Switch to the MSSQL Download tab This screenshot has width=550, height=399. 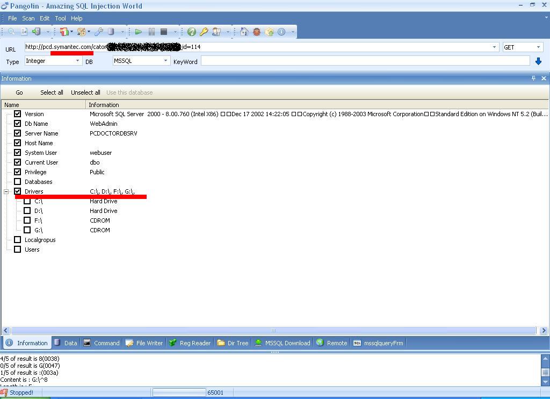[x=283, y=343]
